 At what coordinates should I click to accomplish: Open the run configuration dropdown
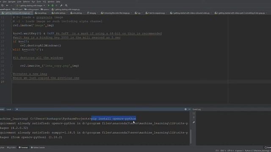[31, 5]
